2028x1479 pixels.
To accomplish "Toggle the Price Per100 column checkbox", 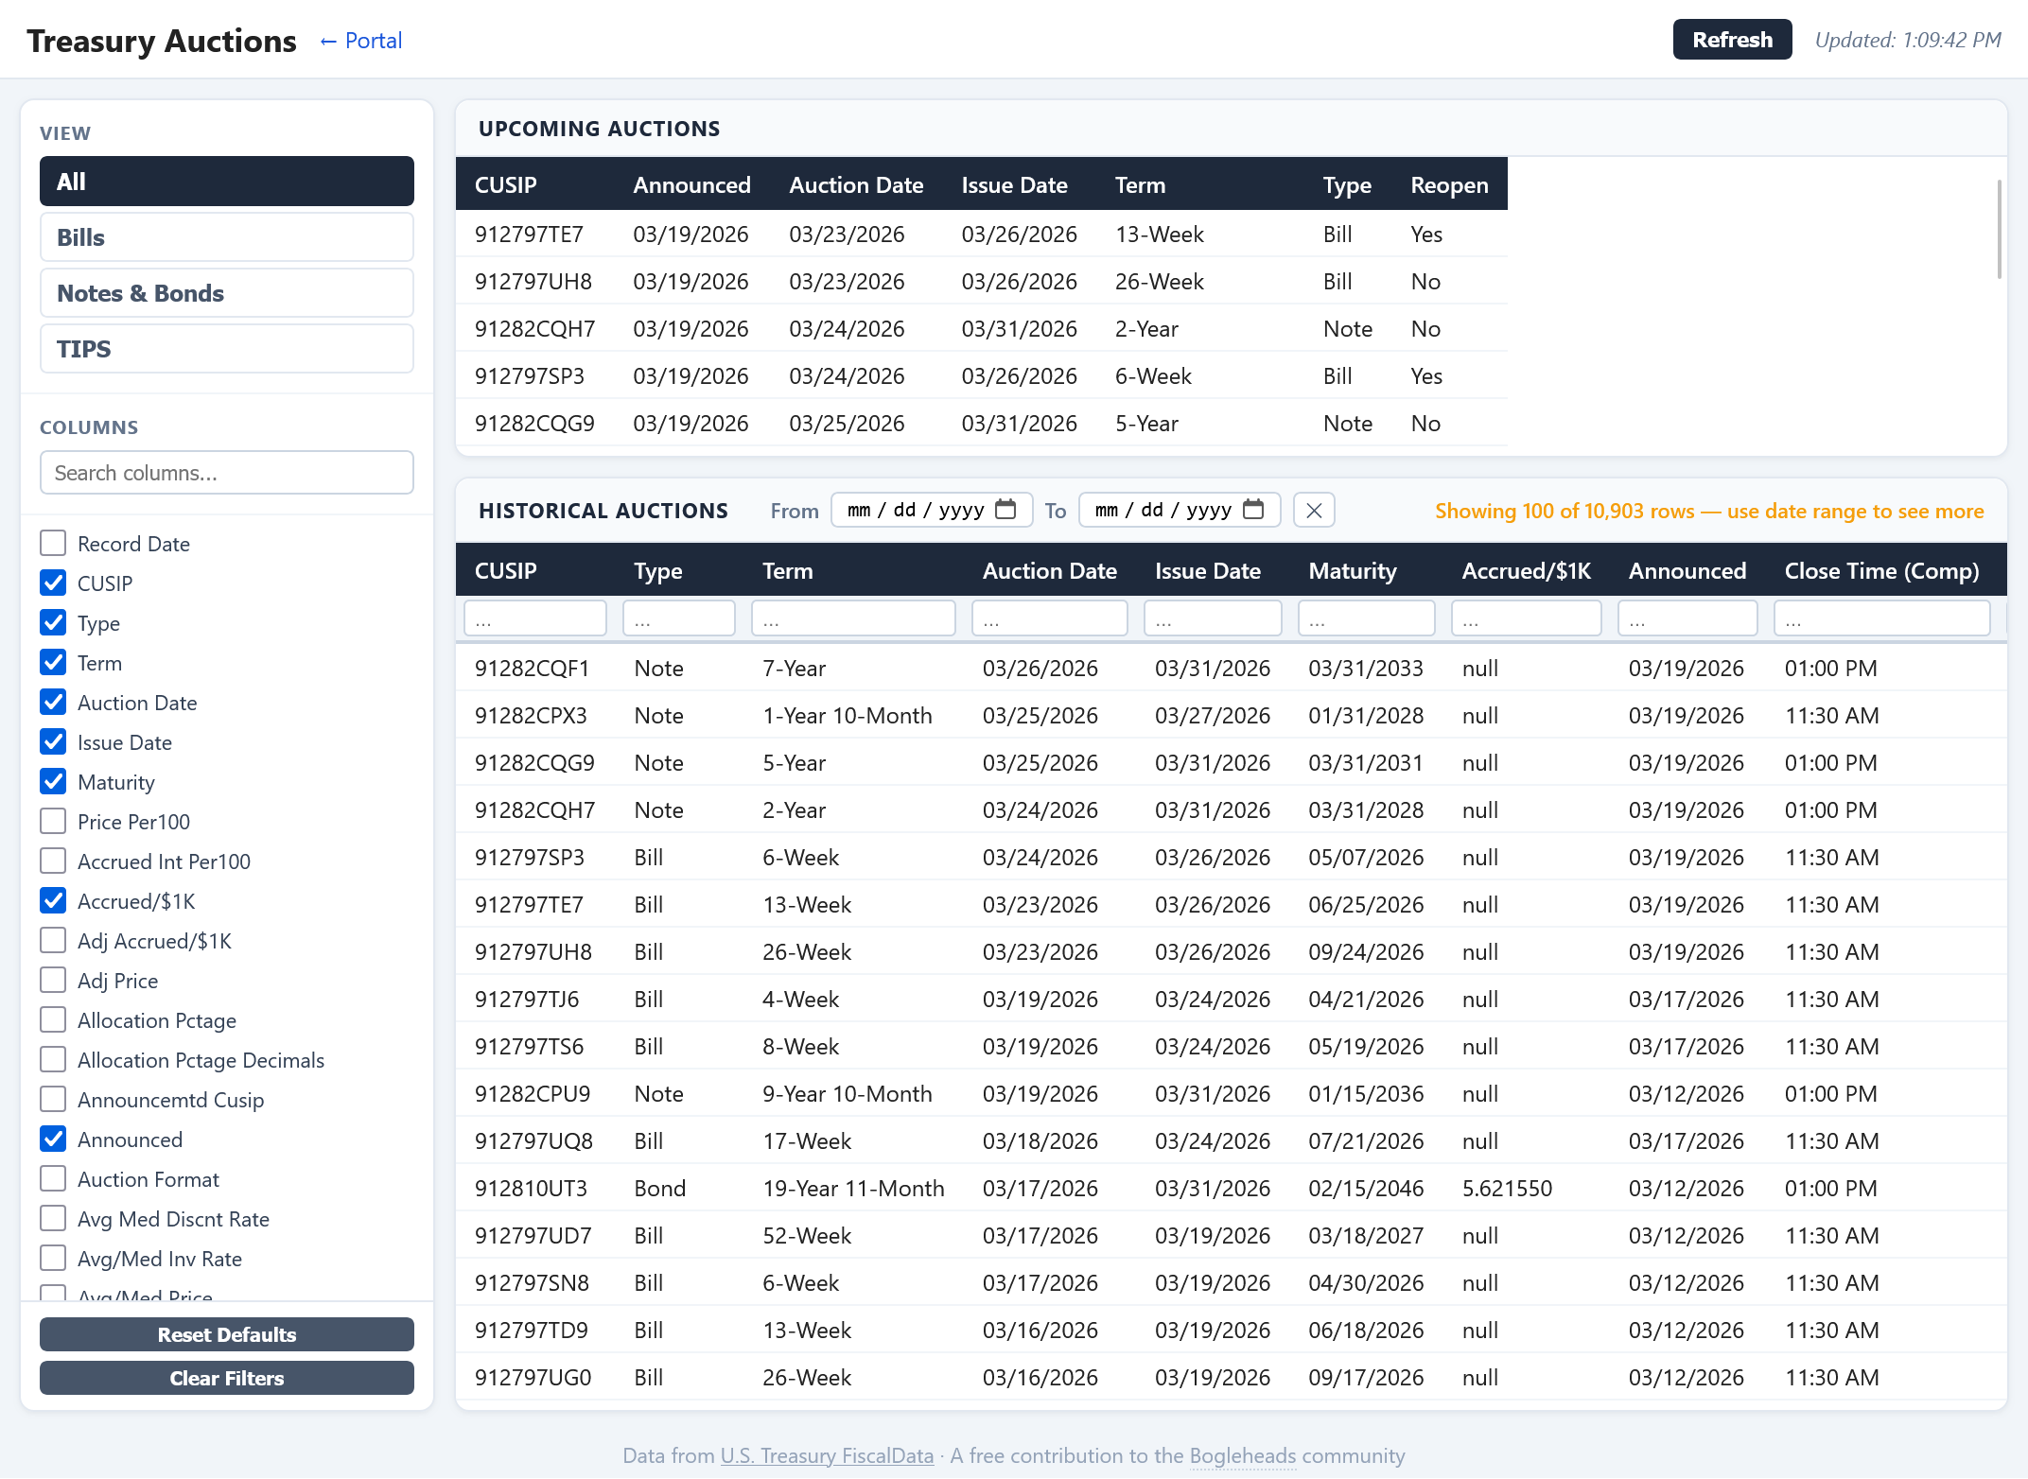I will click(54, 822).
